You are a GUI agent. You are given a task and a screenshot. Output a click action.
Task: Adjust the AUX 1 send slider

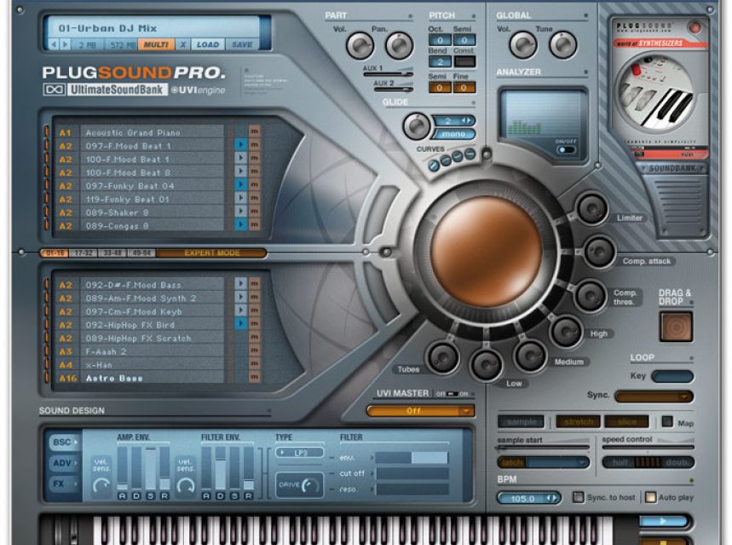389,74
